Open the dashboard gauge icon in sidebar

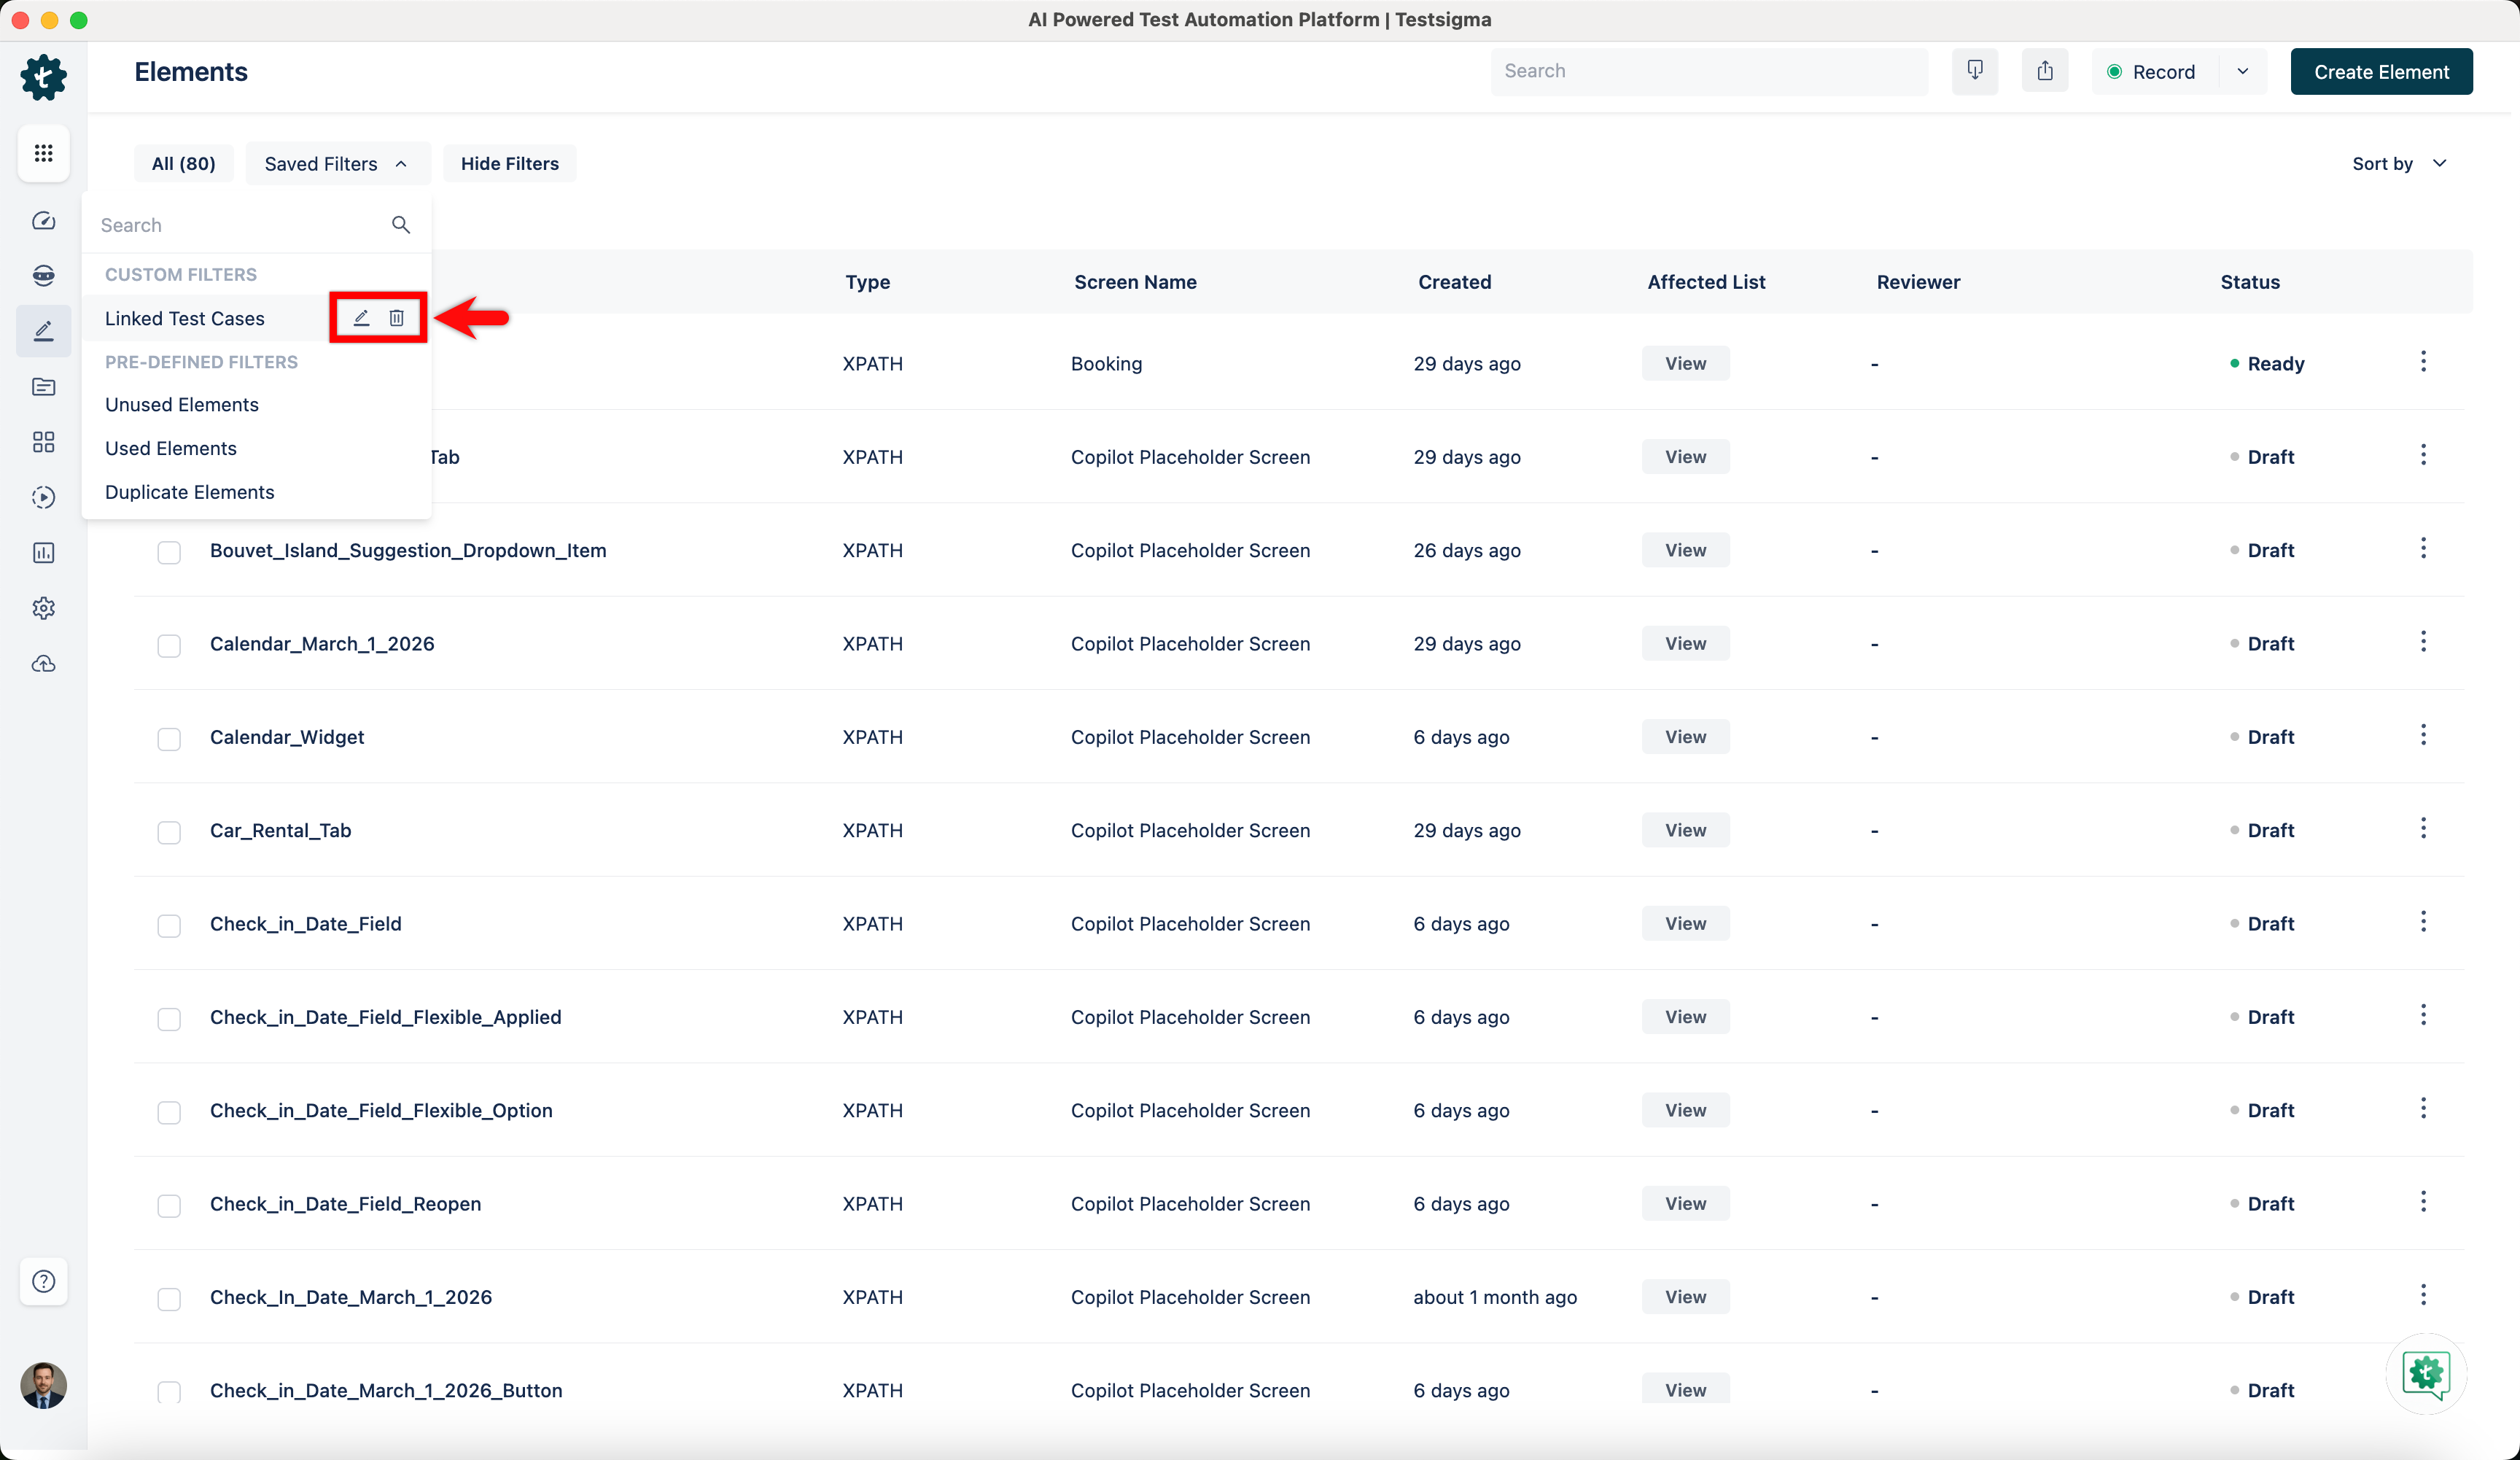[43, 221]
